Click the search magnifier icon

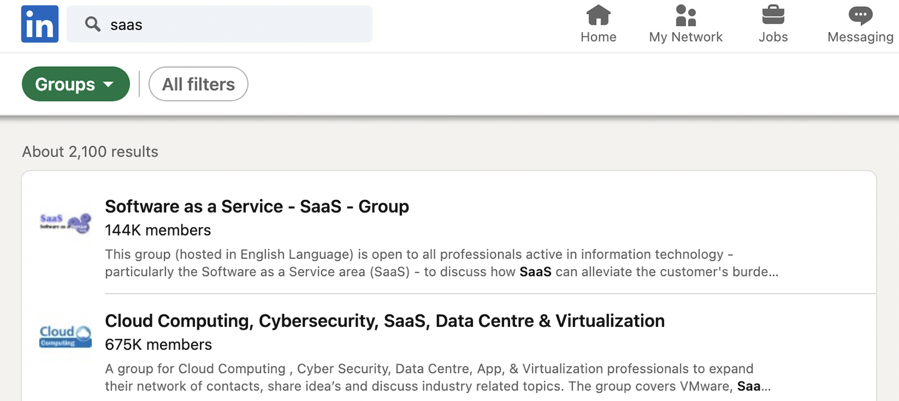pyautogui.click(x=93, y=24)
